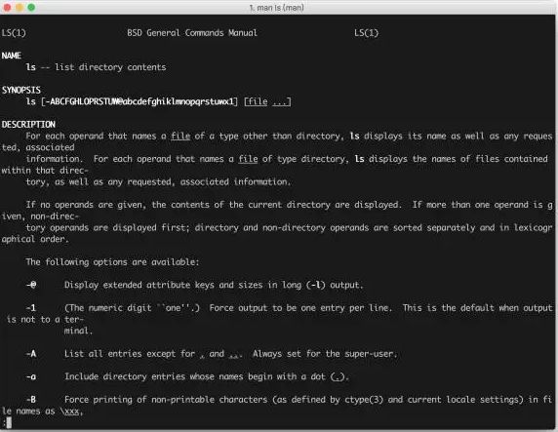Click the yellow minimize window button
Screen dimensions: 558x432
pyautogui.click(x=20, y=7)
